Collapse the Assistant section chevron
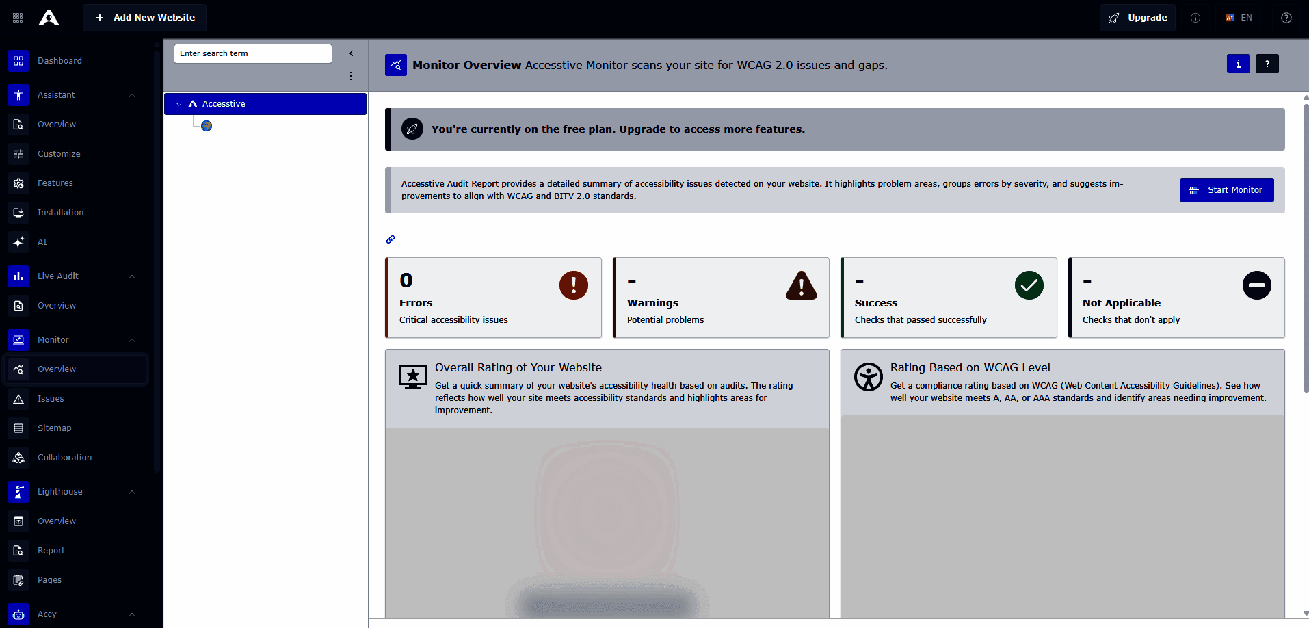 131,95
